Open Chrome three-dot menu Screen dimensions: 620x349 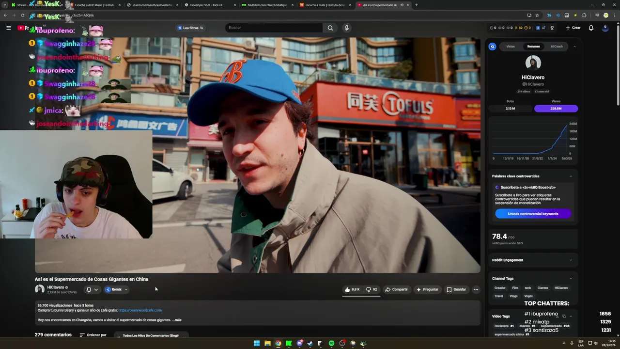(614, 15)
